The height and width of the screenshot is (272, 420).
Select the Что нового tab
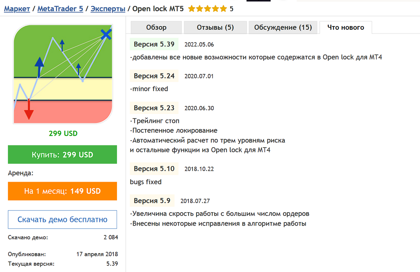coord(346,28)
